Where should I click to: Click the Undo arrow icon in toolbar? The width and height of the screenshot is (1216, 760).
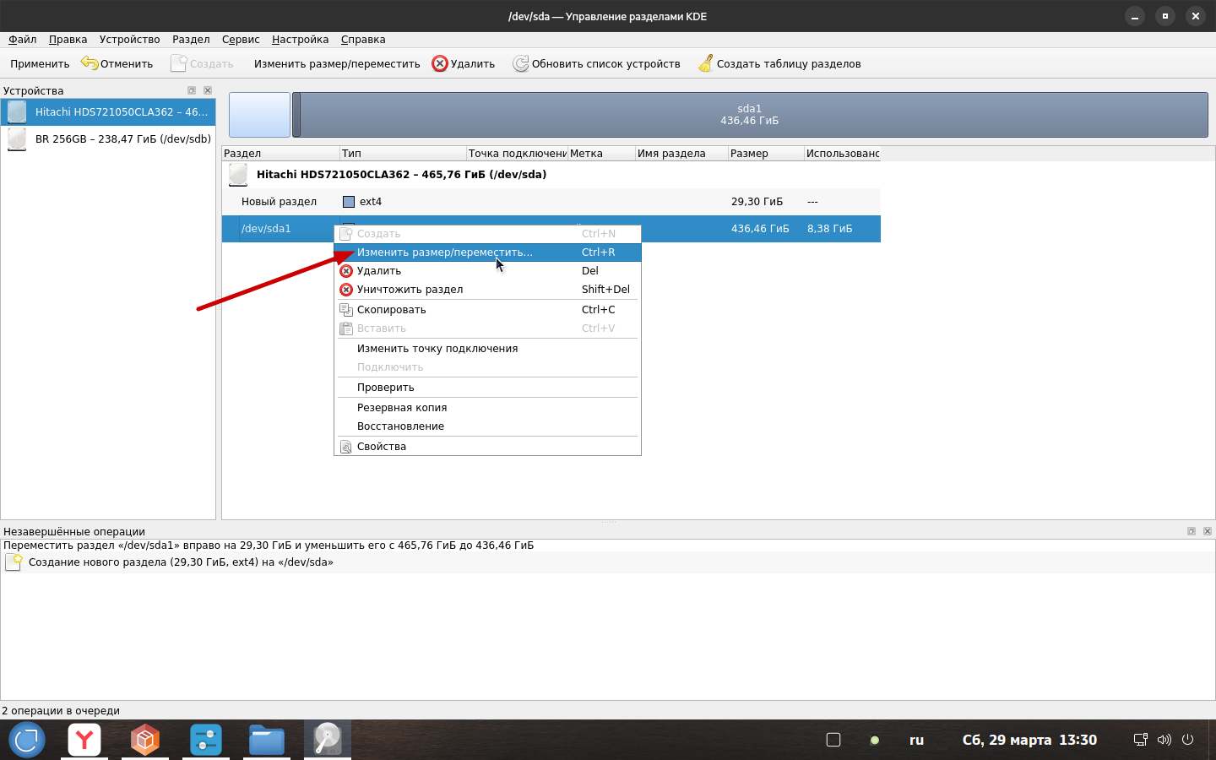coord(90,63)
